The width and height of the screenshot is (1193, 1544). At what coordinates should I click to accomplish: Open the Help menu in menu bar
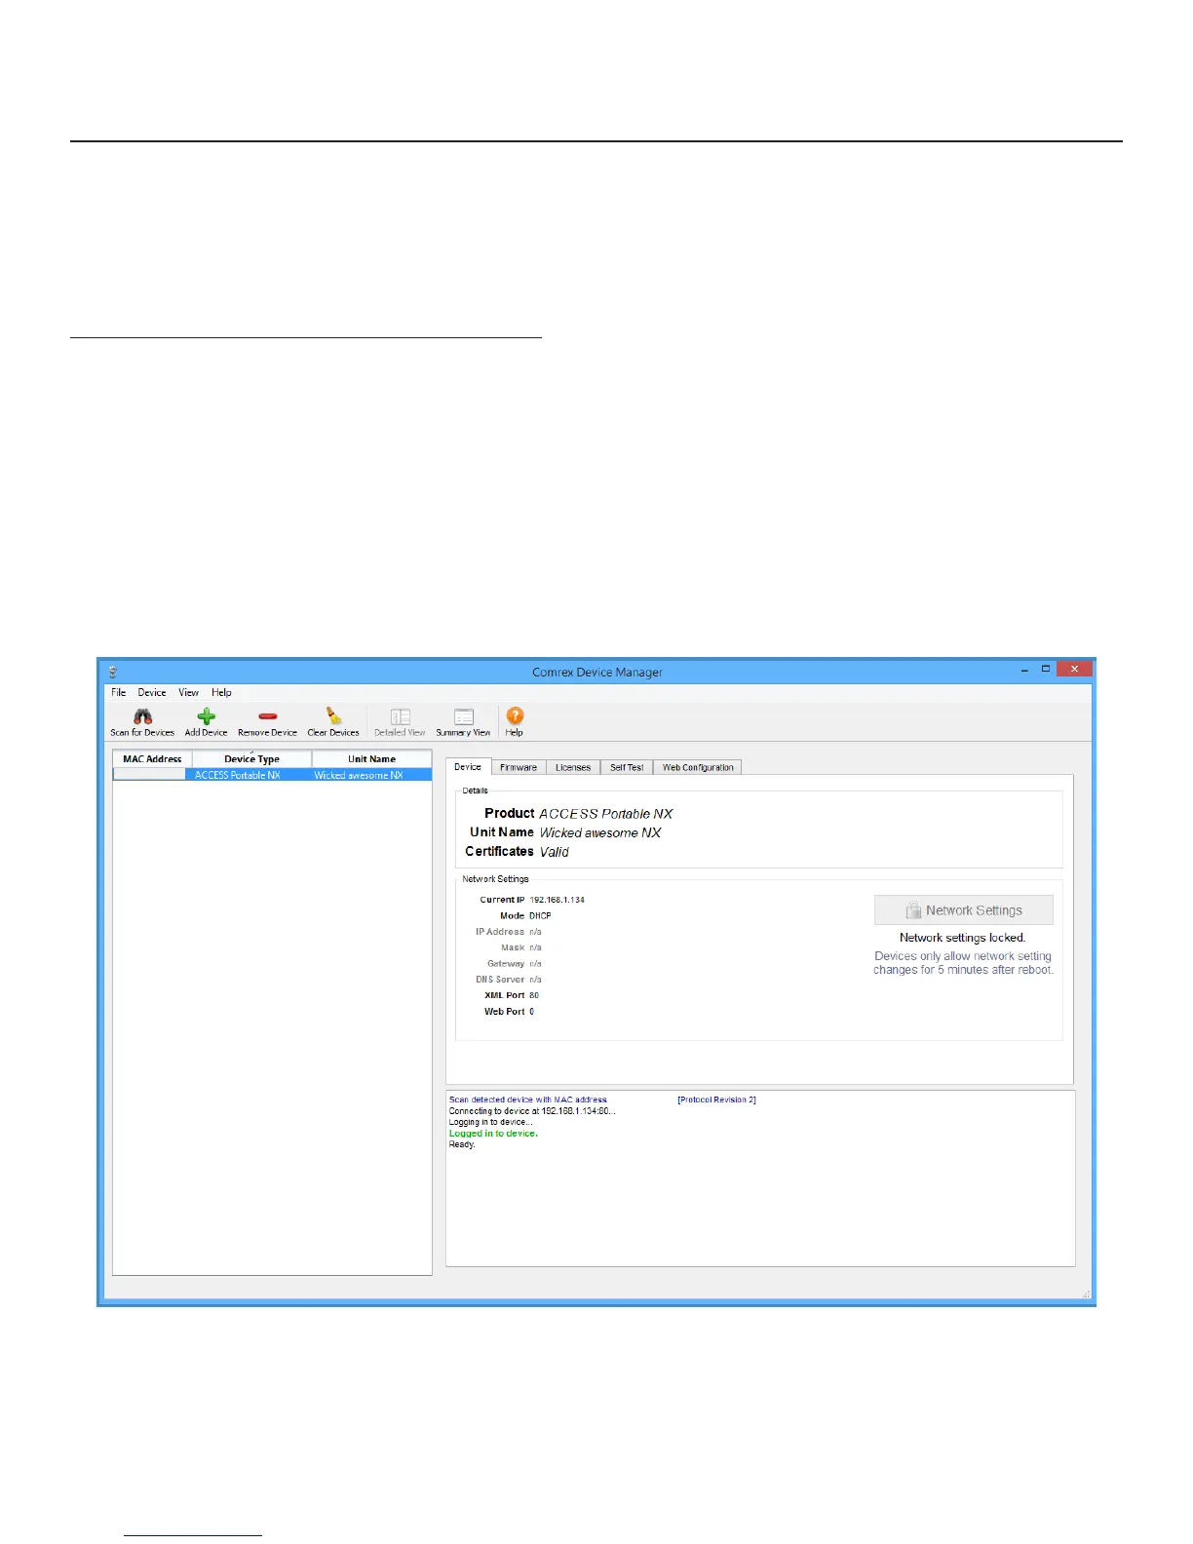221,692
